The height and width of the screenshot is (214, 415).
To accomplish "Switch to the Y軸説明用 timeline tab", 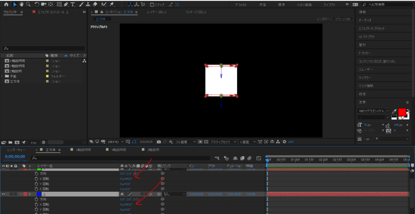I will [x=118, y=150].
